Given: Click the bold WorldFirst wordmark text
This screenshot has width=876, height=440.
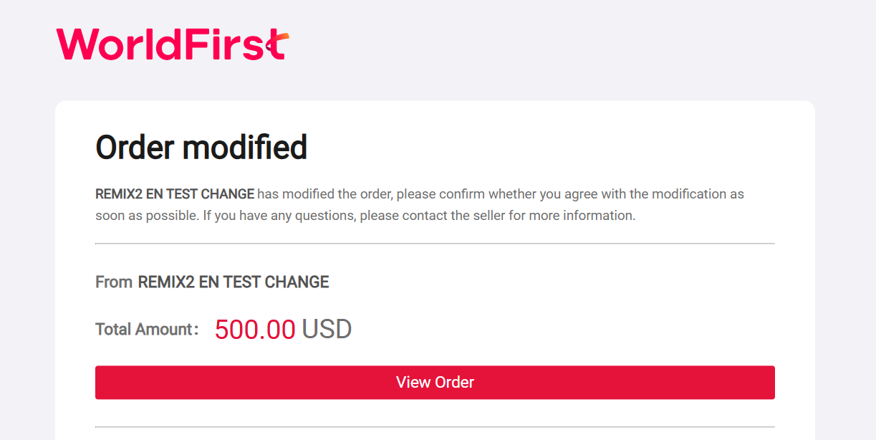Looking at the screenshot, I should tap(172, 43).
